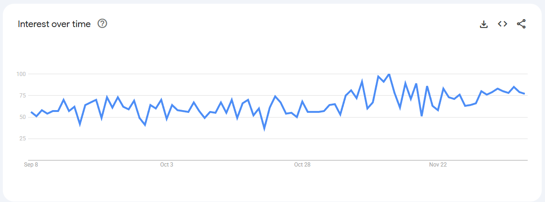Click the Sep 8 date label

tap(31, 165)
